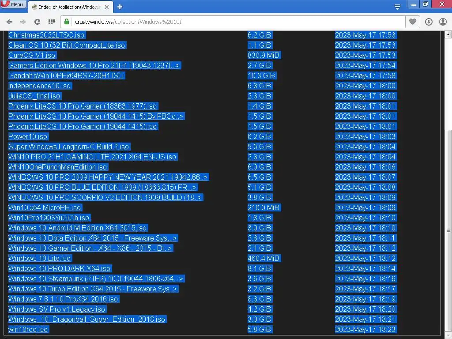Viewport: 452px width, 339px height.
Task: Click the 8.1 GiB size value
Action: pyautogui.click(x=260, y=268)
